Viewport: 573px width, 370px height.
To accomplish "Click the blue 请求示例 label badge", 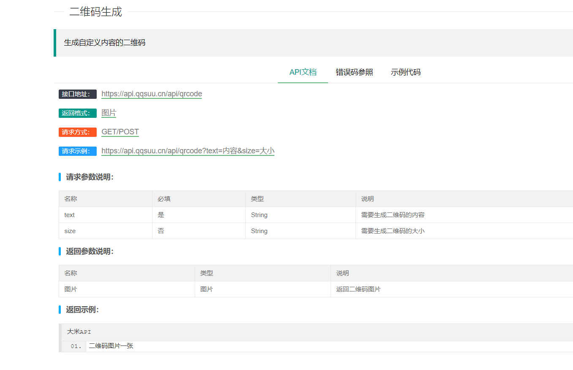I will point(77,151).
